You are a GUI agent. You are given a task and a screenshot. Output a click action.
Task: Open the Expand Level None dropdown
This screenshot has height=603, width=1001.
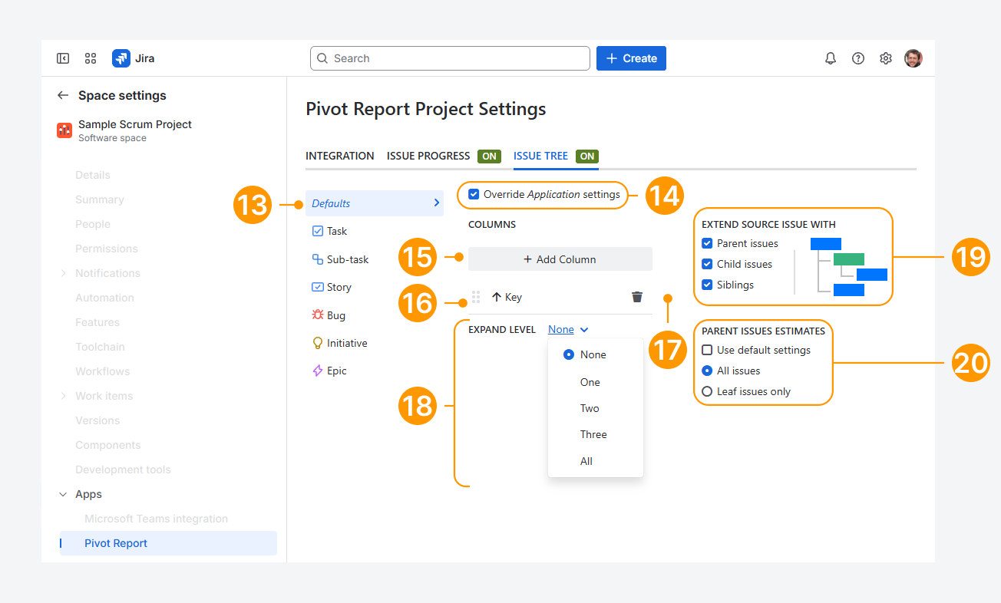click(x=568, y=329)
